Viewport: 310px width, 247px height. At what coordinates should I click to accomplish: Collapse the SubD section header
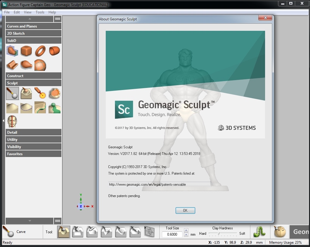coord(34,40)
